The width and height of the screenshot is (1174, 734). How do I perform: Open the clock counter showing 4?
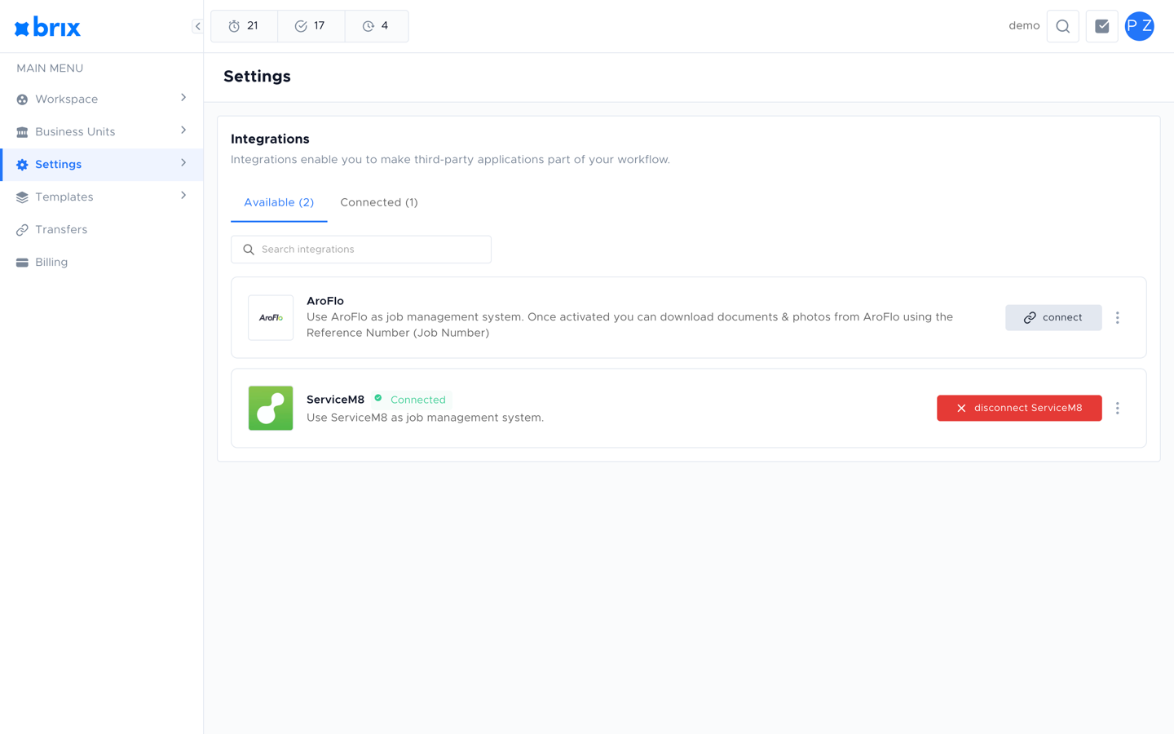coord(376,26)
